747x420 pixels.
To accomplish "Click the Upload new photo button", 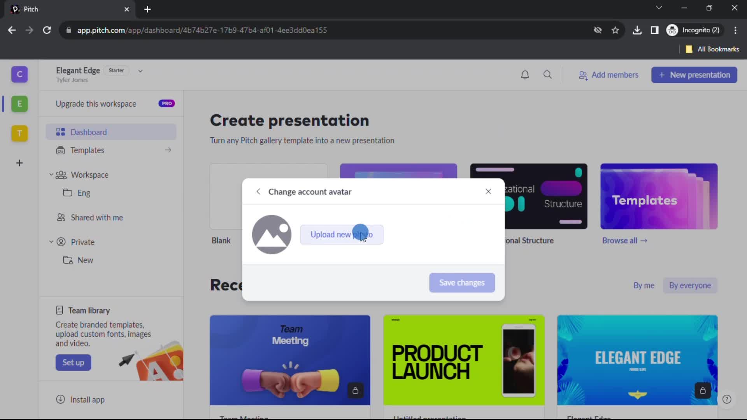I will point(341,234).
